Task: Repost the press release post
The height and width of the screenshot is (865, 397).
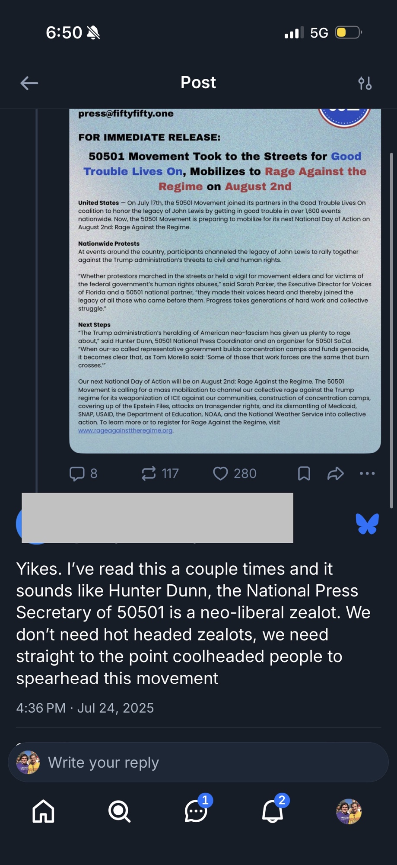Action: (149, 474)
